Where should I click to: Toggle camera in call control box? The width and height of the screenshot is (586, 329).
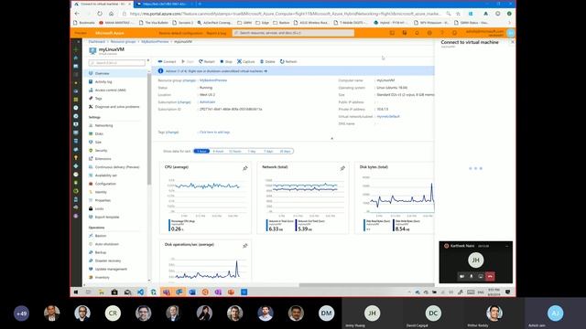[461, 276]
